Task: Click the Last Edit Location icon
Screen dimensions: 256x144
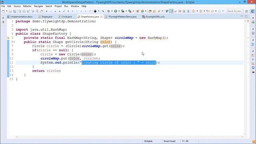Action: coord(208,11)
